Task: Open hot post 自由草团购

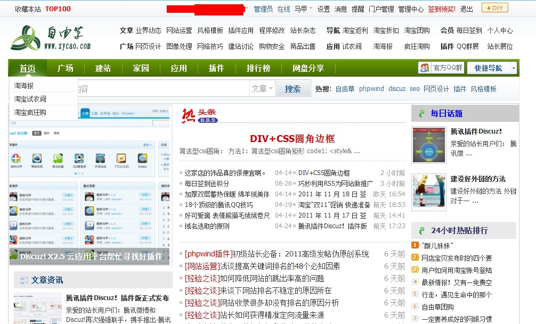Action: click(x=437, y=308)
